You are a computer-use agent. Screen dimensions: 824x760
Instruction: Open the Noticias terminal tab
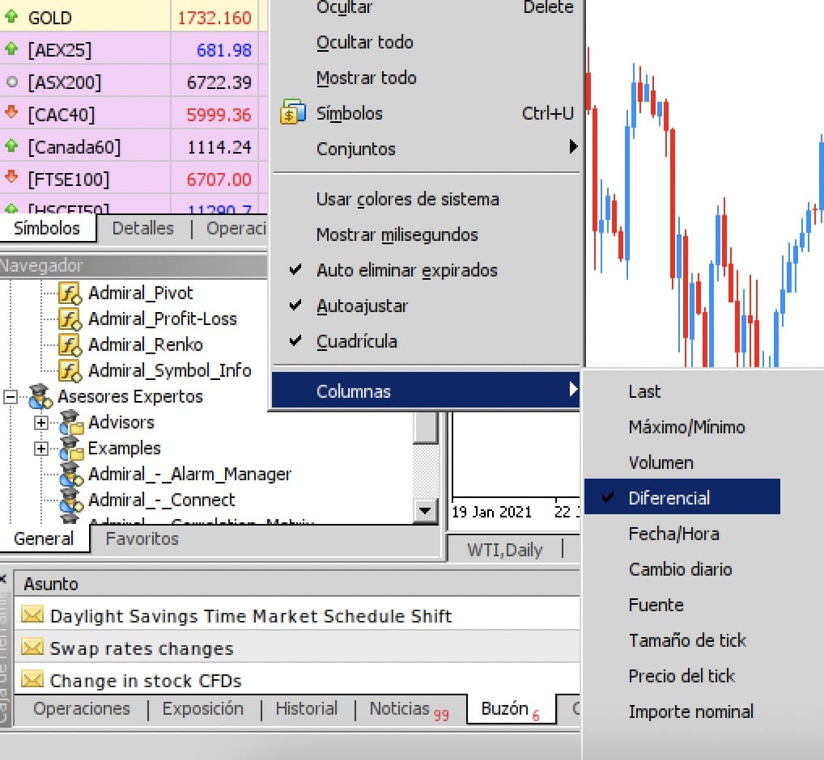pos(408,709)
